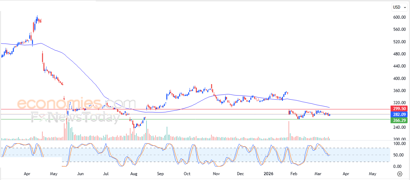
Task: Click the Sep label on time axis
Action: (160, 174)
